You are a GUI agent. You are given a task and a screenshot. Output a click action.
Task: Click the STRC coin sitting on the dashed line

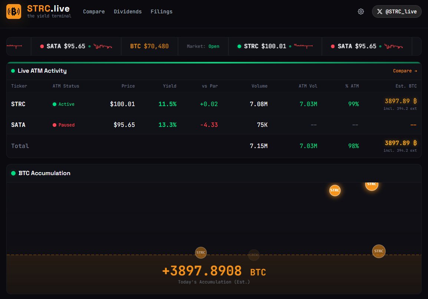[x=201, y=253]
